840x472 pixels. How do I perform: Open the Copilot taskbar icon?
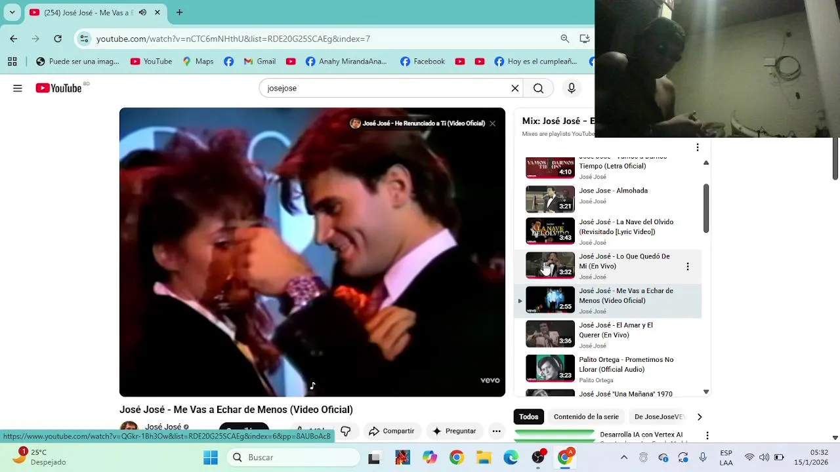click(430, 457)
